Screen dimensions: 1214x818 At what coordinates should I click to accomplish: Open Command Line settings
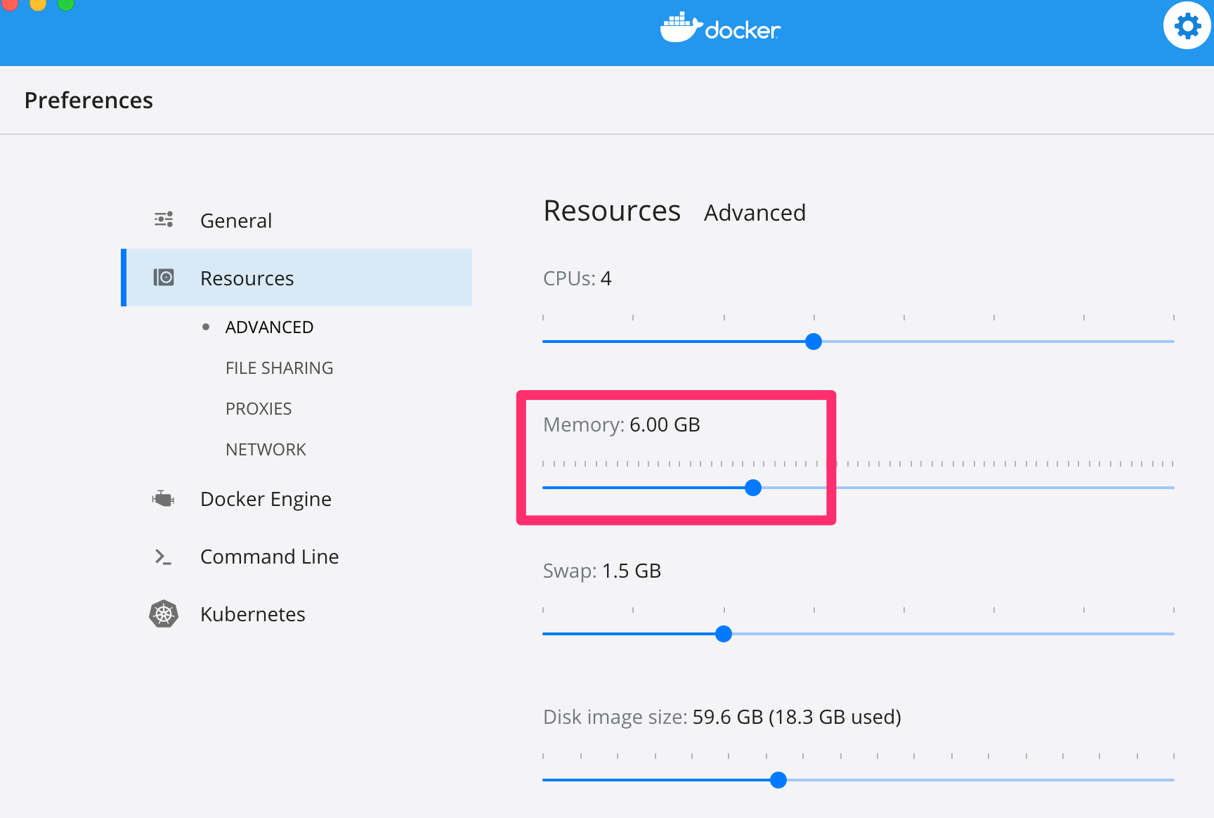point(270,557)
